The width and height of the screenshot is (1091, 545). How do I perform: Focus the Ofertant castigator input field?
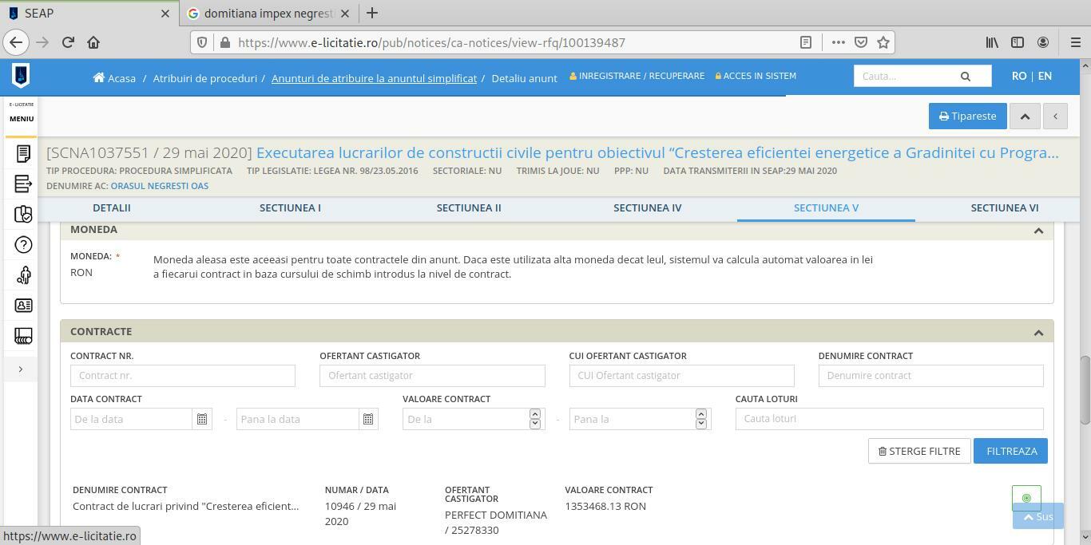(432, 375)
